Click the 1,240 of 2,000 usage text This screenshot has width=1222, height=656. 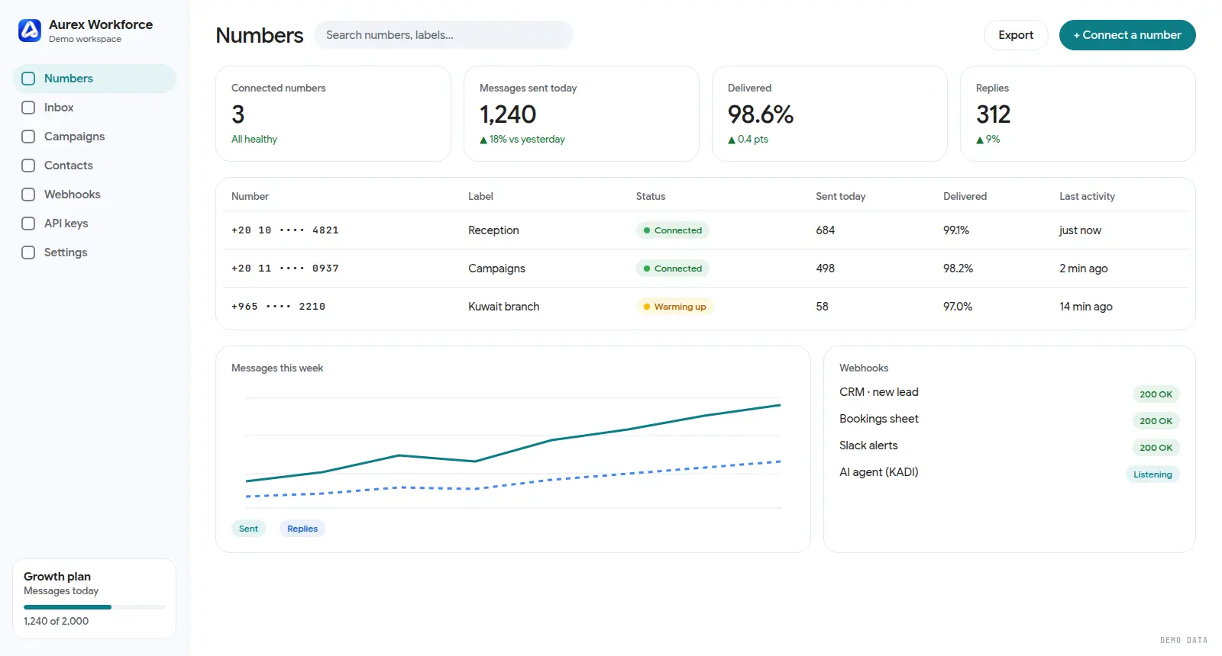pos(57,621)
